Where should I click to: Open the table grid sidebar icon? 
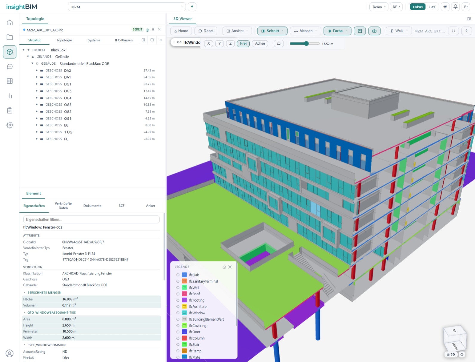[x=10, y=81]
